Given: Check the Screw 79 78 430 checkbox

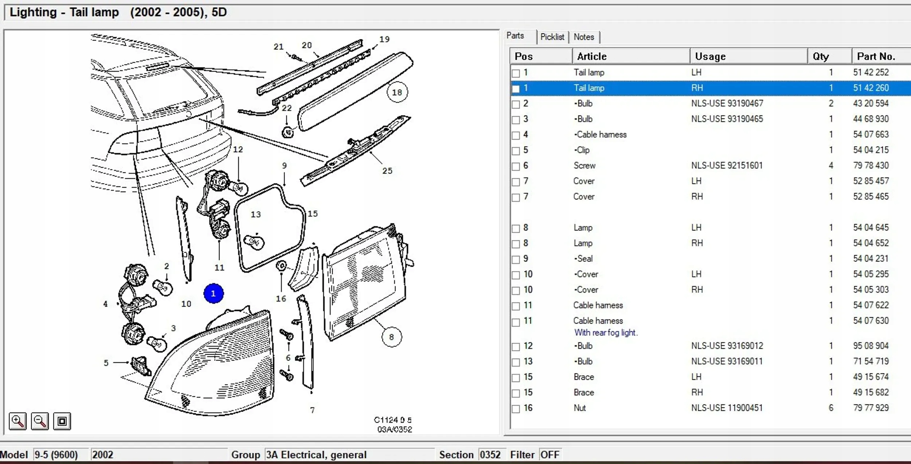Looking at the screenshot, I should 516,166.
